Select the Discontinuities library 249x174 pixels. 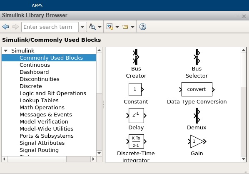tap(40, 79)
